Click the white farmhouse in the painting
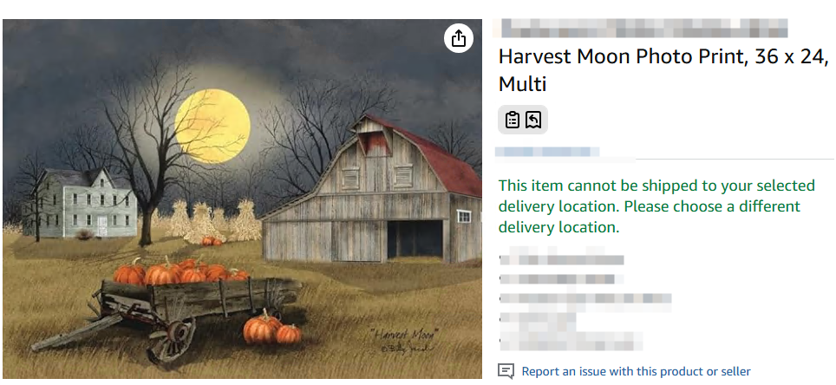 click(x=87, y=204)
